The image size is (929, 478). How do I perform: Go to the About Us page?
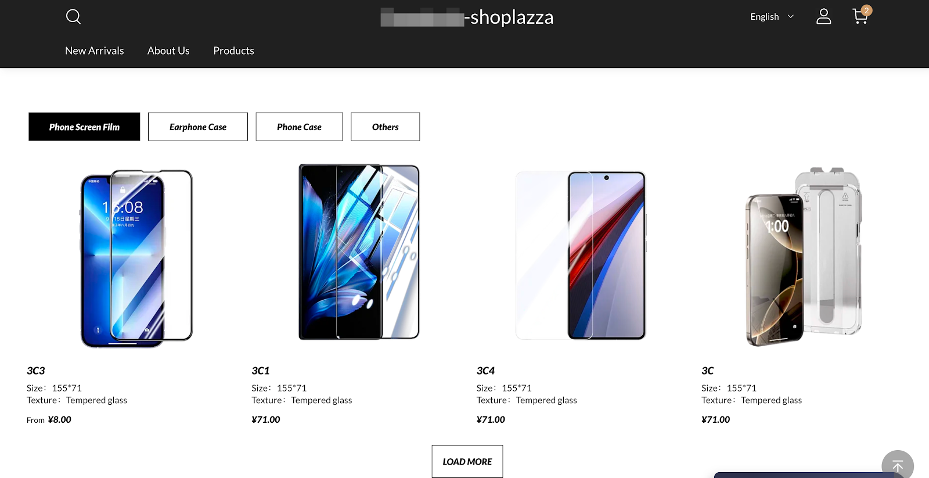coord(168,51)
